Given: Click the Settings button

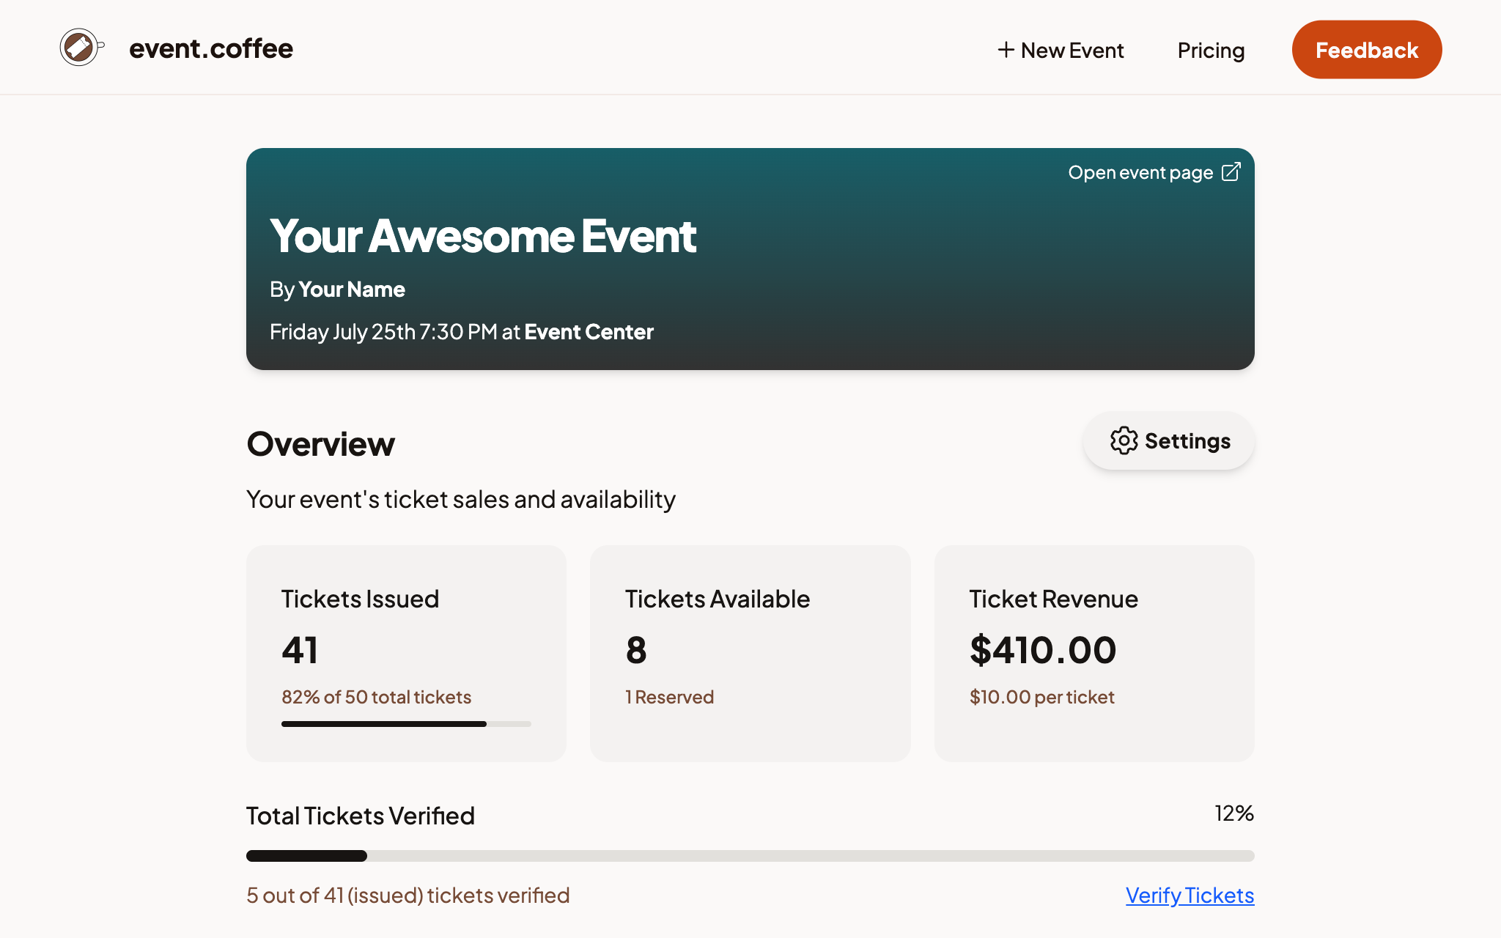Looking at the screenshot, I should [x=1167, y=440].
